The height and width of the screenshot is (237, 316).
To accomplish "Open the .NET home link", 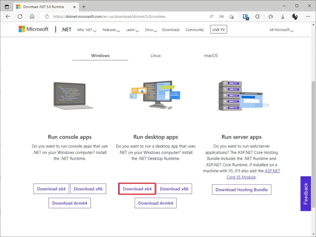I will click(66, 30).
